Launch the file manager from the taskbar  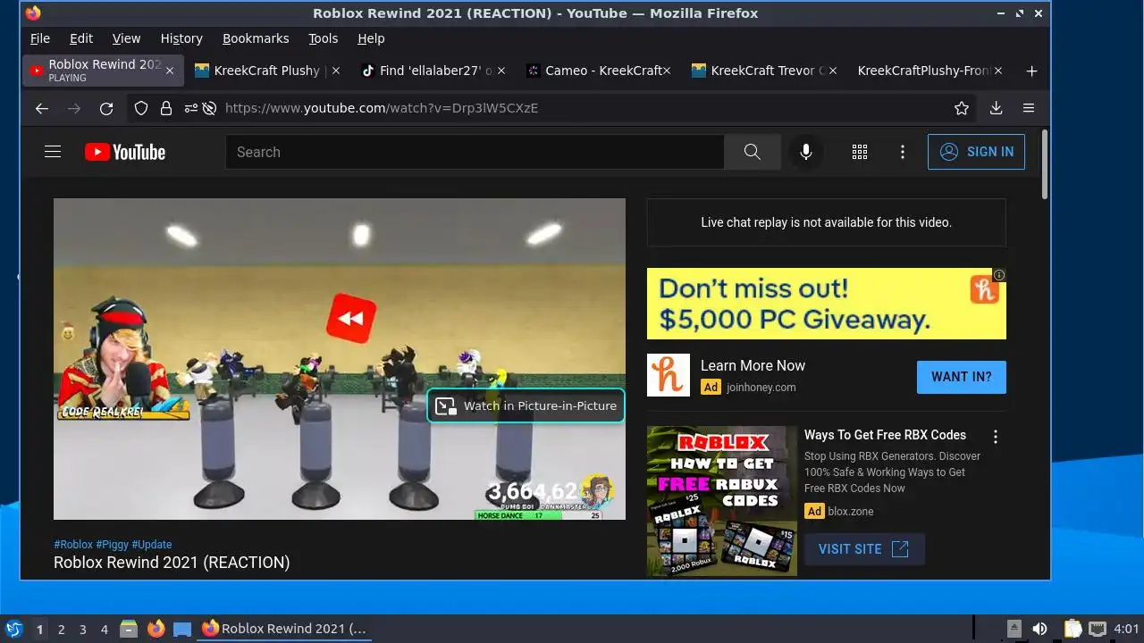[129, 629]
